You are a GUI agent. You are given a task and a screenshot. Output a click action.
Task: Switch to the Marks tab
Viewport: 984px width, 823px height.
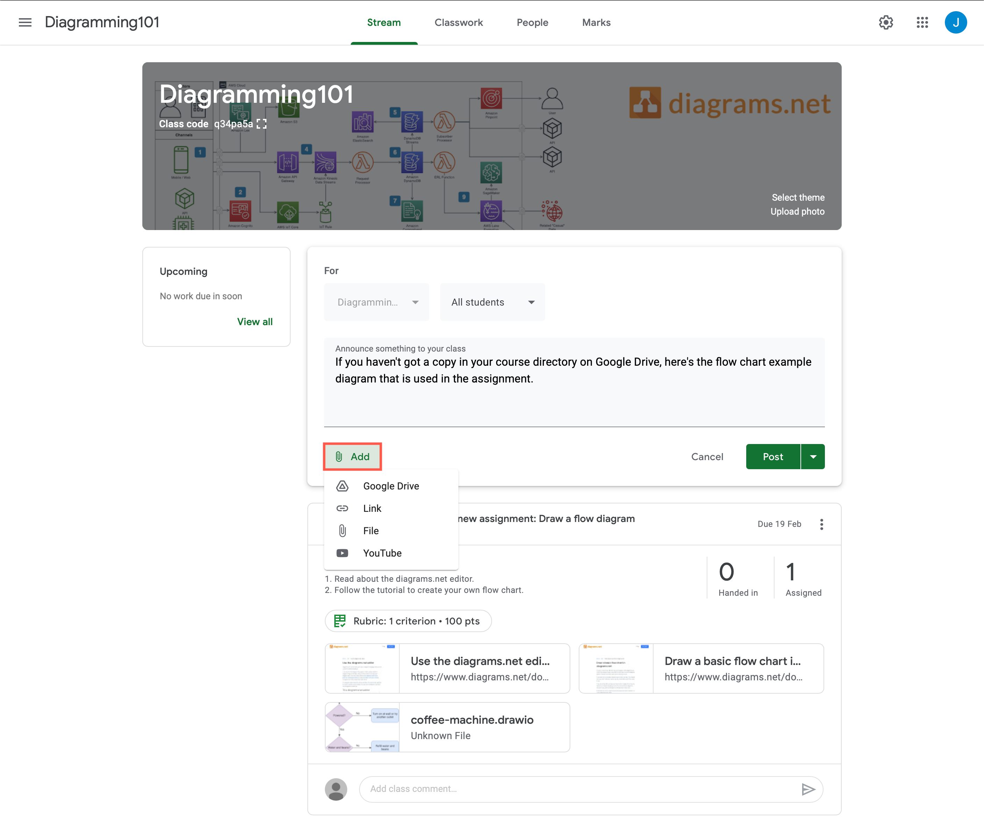pyautogui.click(x=596, y=22)
